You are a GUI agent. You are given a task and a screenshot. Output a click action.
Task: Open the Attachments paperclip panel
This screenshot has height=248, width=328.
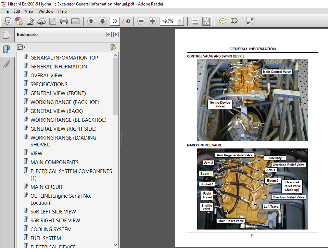point(7,64)
